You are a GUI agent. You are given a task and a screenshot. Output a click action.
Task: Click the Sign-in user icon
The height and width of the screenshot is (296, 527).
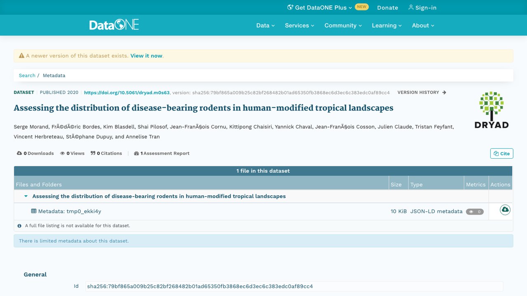tap(410, 7)
